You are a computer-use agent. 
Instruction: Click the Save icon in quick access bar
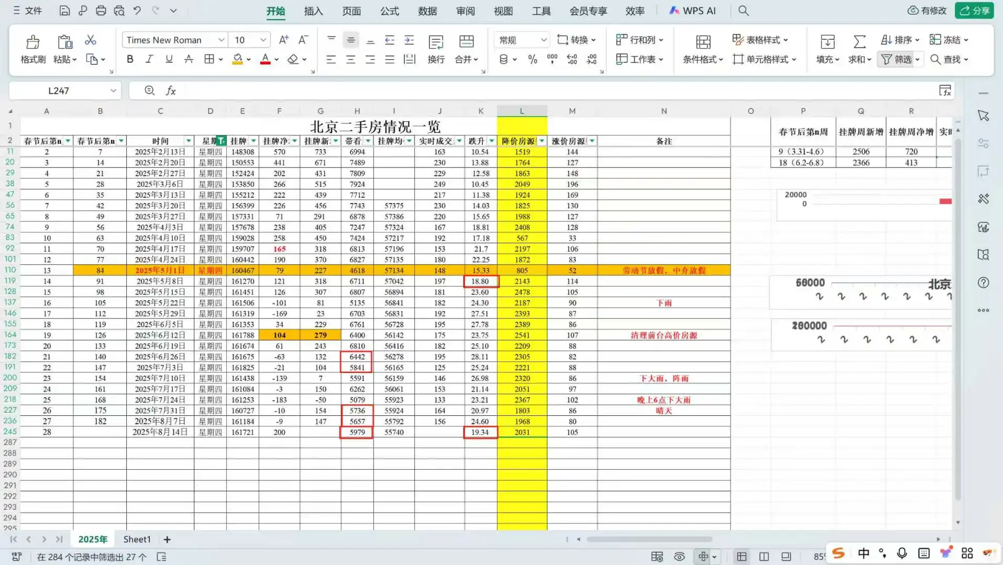[x=64, y=10]
